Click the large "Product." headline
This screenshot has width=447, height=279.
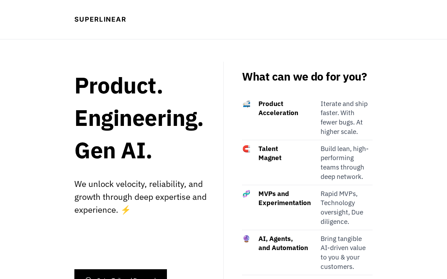(x=119, y=86)
